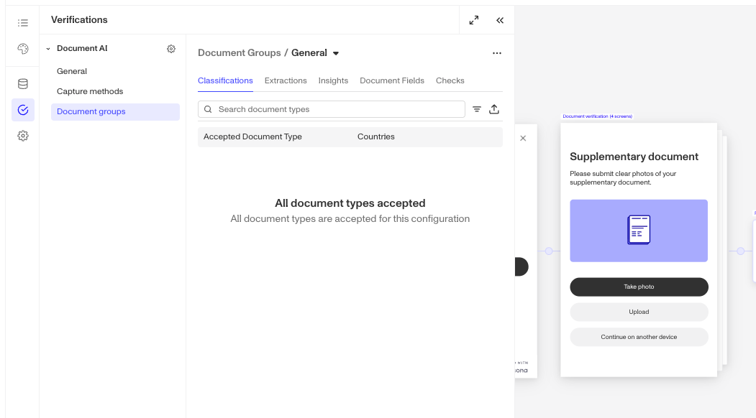Open the database icon in sidebar
The width and height of the screenshot is (756, 418).
coord(23,84)
